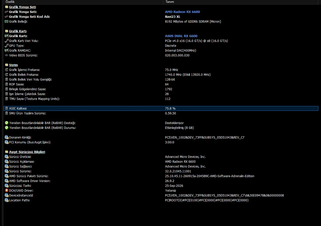This screenshot has height=226, width=321.
Task: Click the icon beside the Verim heading
Action: (7, 65)
